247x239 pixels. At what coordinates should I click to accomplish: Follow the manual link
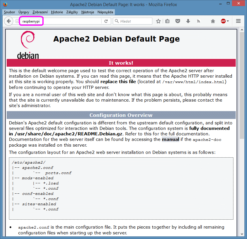[171, 139]
